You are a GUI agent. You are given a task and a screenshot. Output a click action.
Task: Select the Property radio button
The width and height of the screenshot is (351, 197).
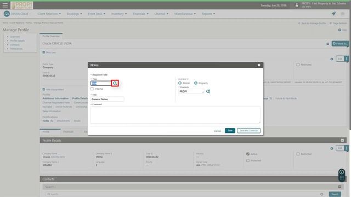click(196, 83)
